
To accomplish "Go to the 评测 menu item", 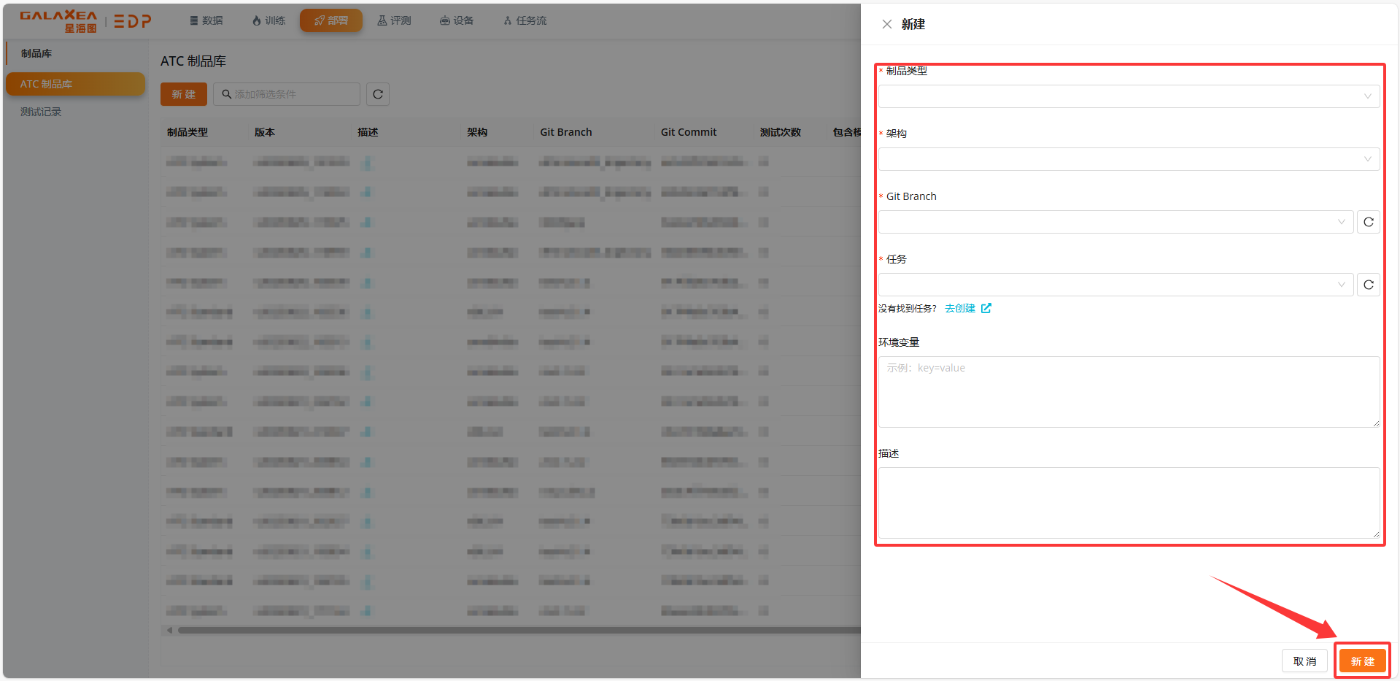I will point(394,20).
